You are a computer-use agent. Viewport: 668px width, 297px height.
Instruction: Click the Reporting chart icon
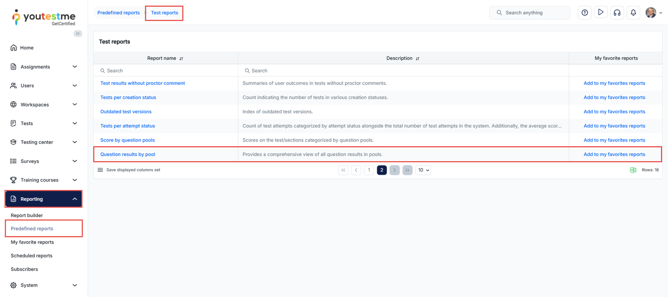point(13,199)
